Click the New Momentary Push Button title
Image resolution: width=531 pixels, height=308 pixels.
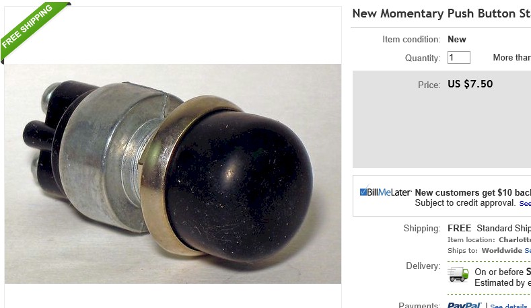(441, 13)
